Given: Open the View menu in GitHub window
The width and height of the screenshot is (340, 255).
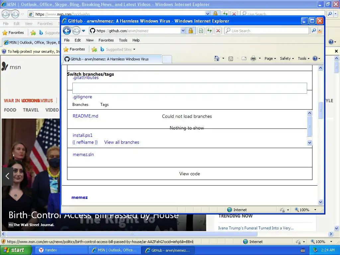Looking at the screenshot, I should pyautogui.click(x=90, y=40).
